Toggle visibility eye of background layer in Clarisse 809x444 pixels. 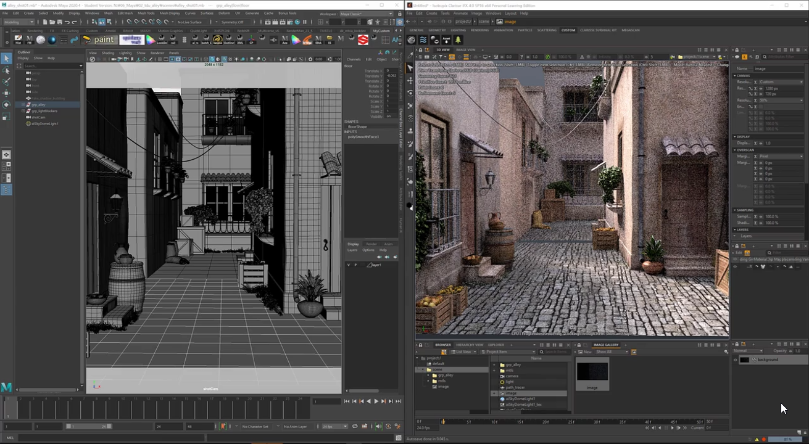[x=735, y=360]
